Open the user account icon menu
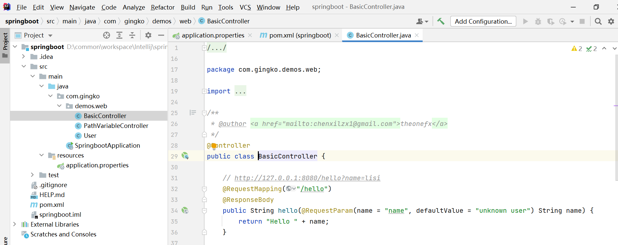The height and width of the screenshot is (245, 618). point(422,21)
